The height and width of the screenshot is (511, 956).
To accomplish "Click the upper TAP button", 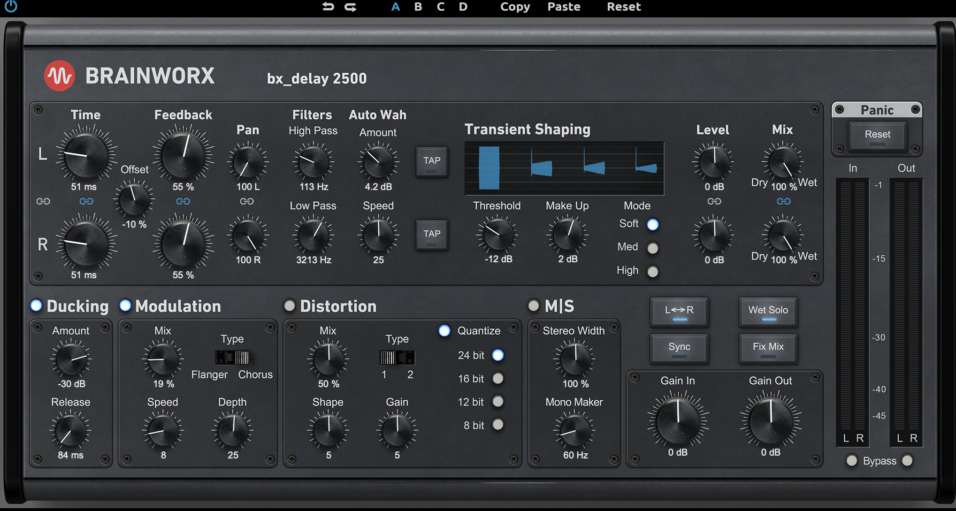I will [x=432, y=162].
